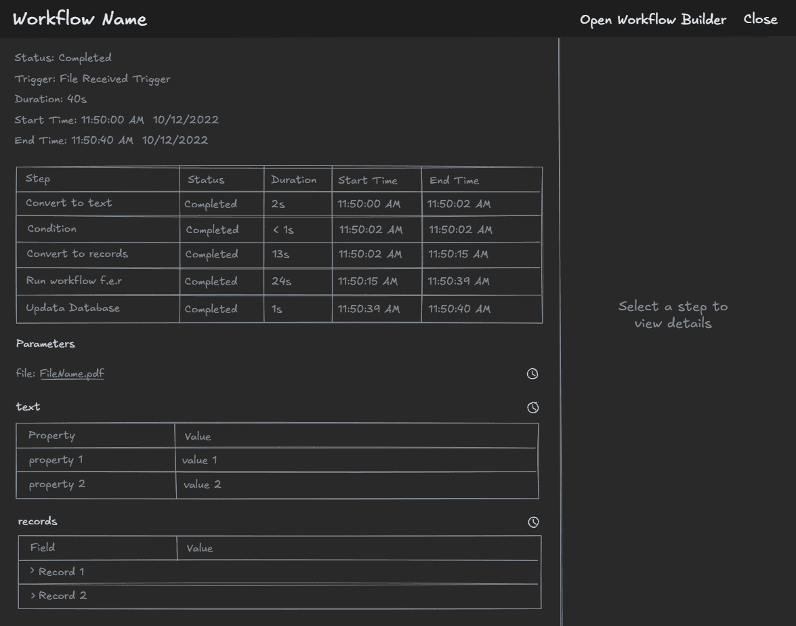
Task: Open the history icon for the text output
Action: (x=532, y=407)
